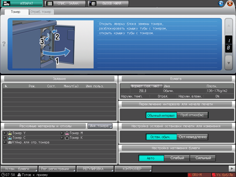
Task: Click the toner door illustration image
Action: pos(53,44)
